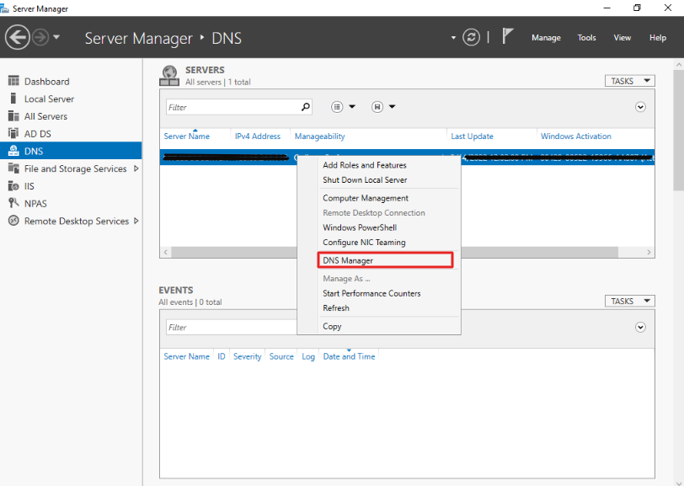Sort events by Date and Time column

point(349,356)
